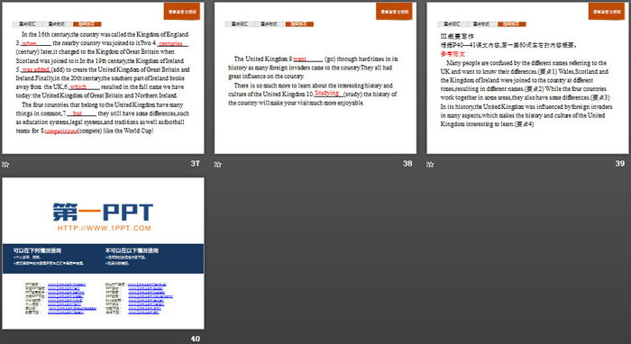The width and height of the screenshot is (631, 344).
Task: Click the orange highlighted tab on slide 39
Action: (x=512, y=24)
